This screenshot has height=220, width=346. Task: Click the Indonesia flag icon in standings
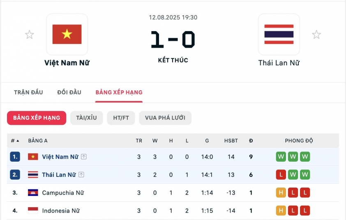pos(33,211)
